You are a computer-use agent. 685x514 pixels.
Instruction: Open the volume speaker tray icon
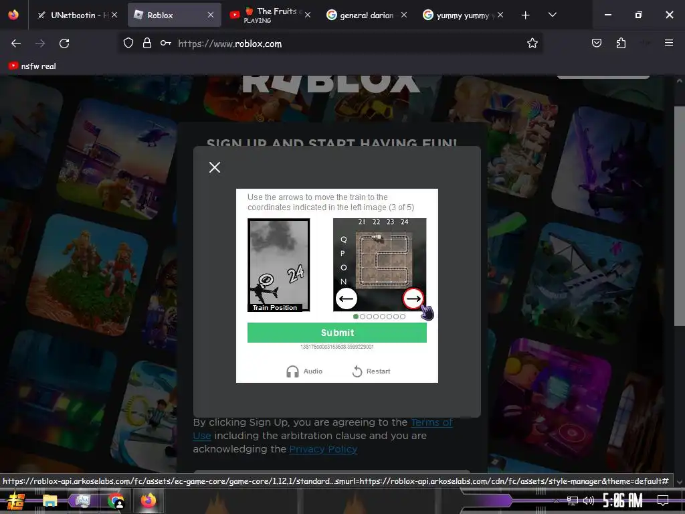[588, 501]
